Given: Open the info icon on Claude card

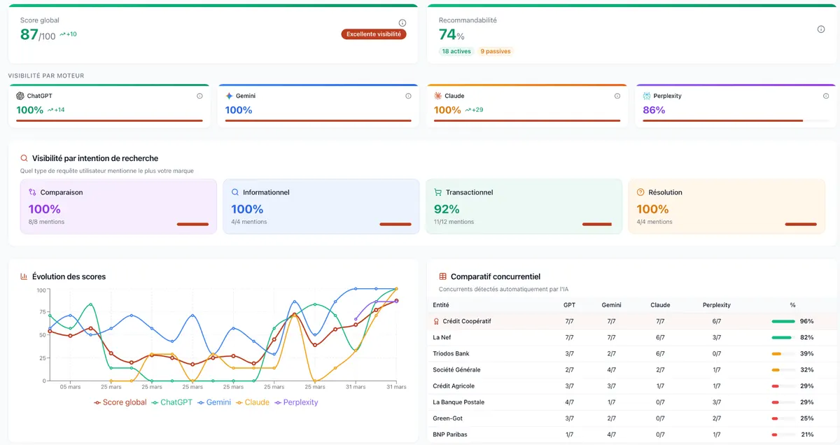Looking at the screenshot, I should coord(617,96).
